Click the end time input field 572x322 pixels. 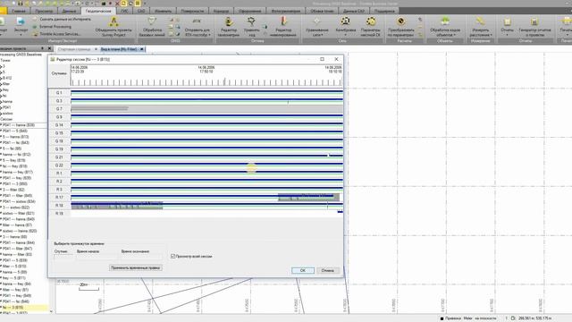(141, 257)
